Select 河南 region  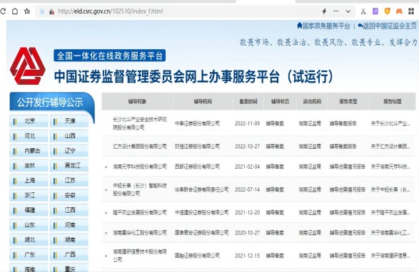(x=69, y=225)
